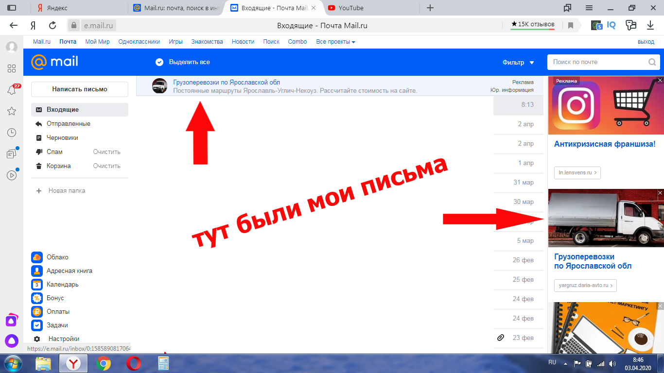Expand the Все проекты menu
The image size is (664, 373).
pyautogui.click(x=335, y=42)
